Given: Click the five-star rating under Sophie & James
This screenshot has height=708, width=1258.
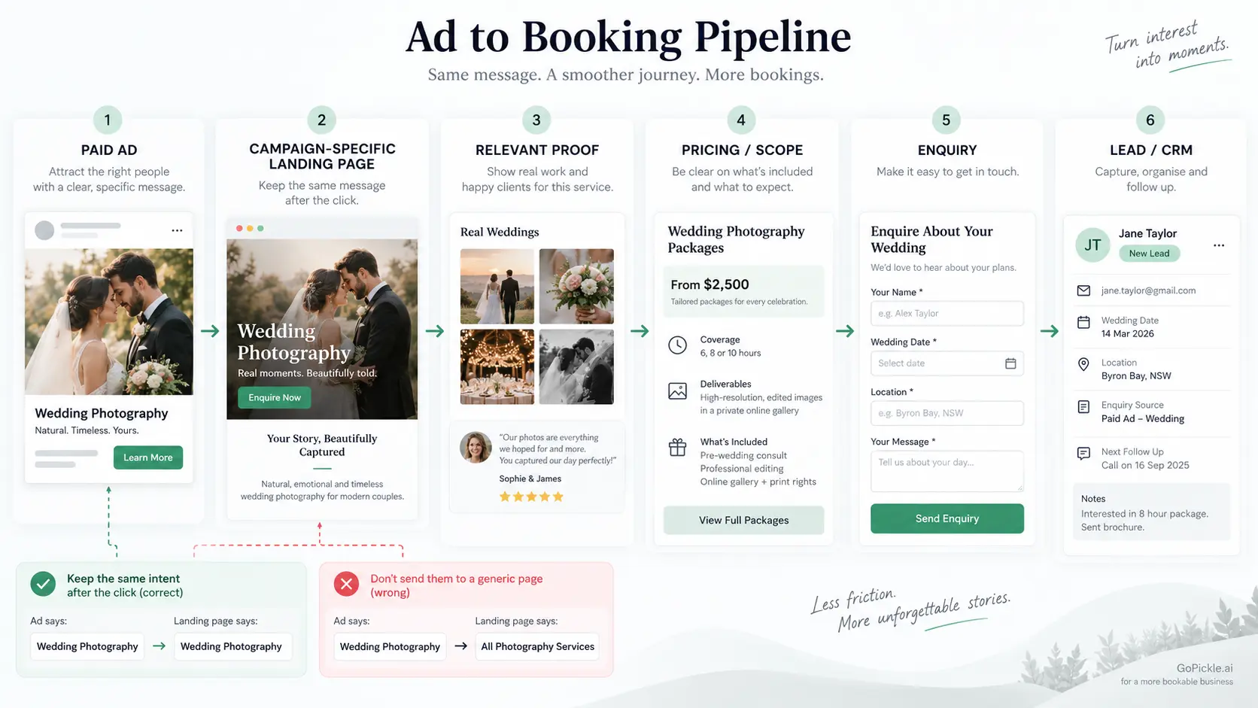Looking at the screenshot, I should (531, 497).
